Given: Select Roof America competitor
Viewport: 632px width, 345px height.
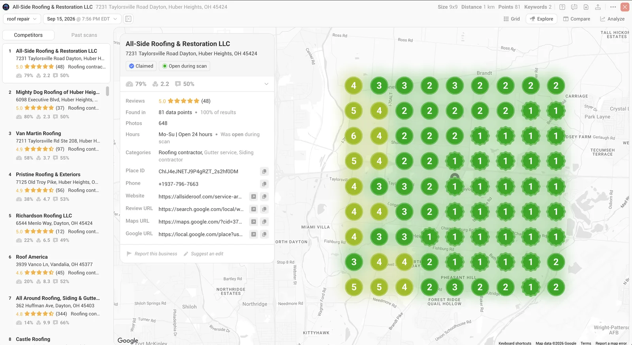Looking at the screenshot, I should point(56,269).
